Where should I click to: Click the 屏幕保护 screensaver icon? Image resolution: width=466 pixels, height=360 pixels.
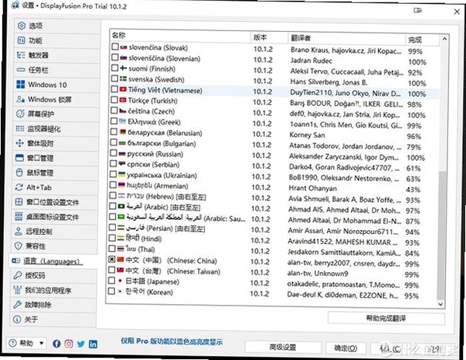(x=20, y=114)
